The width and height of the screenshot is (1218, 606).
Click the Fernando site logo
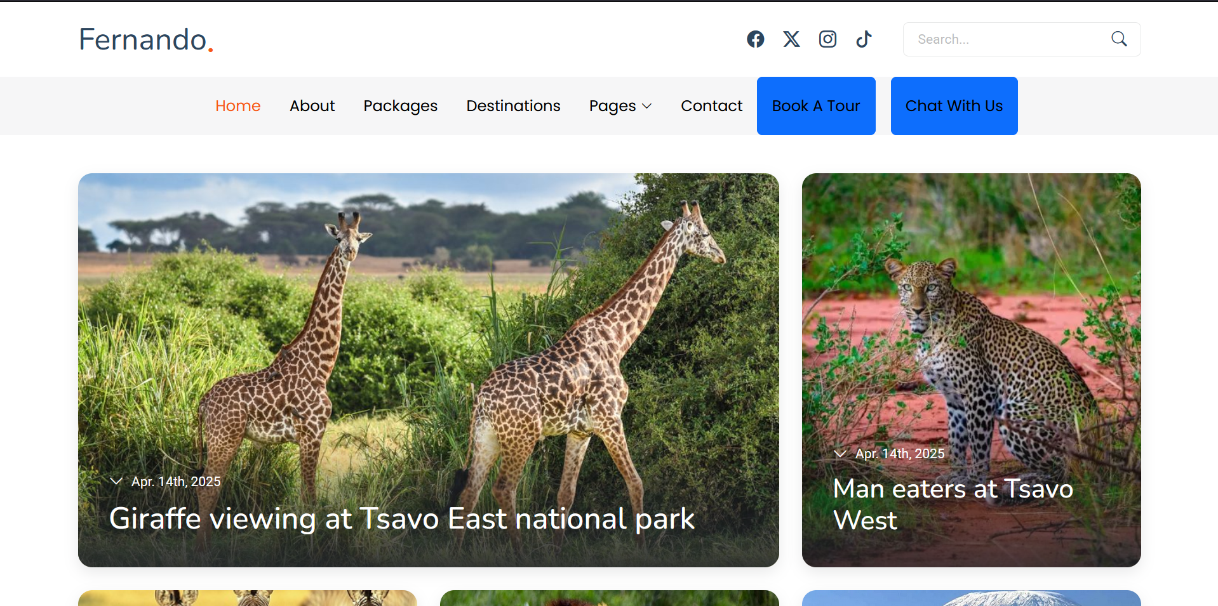[145, 40]
